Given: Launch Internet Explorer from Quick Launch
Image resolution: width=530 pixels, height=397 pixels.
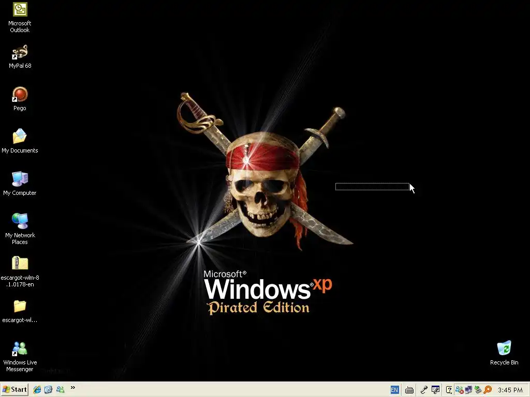Looking at the screenshot, I should tap(37, 390).
